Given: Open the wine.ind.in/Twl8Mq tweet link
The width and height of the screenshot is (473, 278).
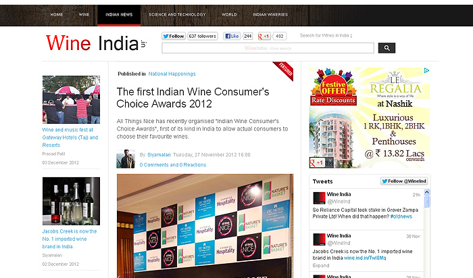Looking at the screenshot, I should 365,258.
